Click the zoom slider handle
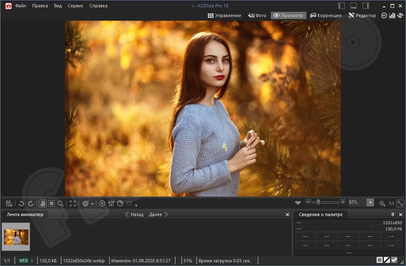 [318, 202]
